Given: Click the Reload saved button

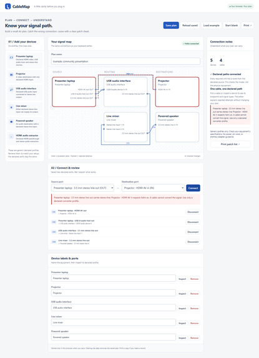Looking at the screenshot, I should [x=190, y=26].
